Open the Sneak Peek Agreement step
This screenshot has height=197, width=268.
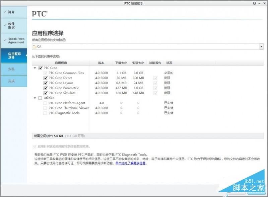pyautogui.click(x=14, y=40)
